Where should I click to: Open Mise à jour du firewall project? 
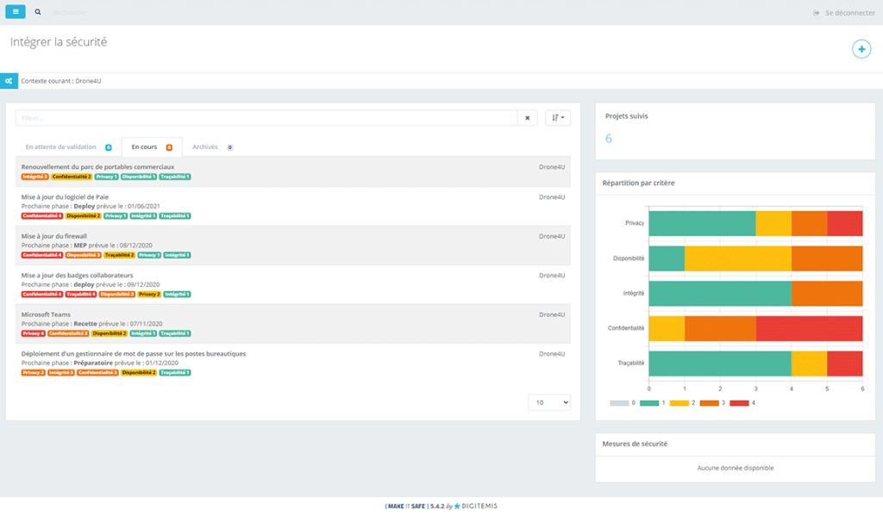click(x=54, y=236)
